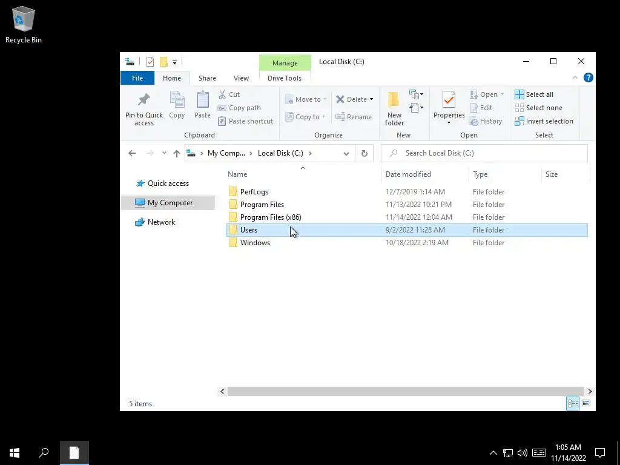
Task: Switch to large icons view in status bar
Action: coord(586,403)
